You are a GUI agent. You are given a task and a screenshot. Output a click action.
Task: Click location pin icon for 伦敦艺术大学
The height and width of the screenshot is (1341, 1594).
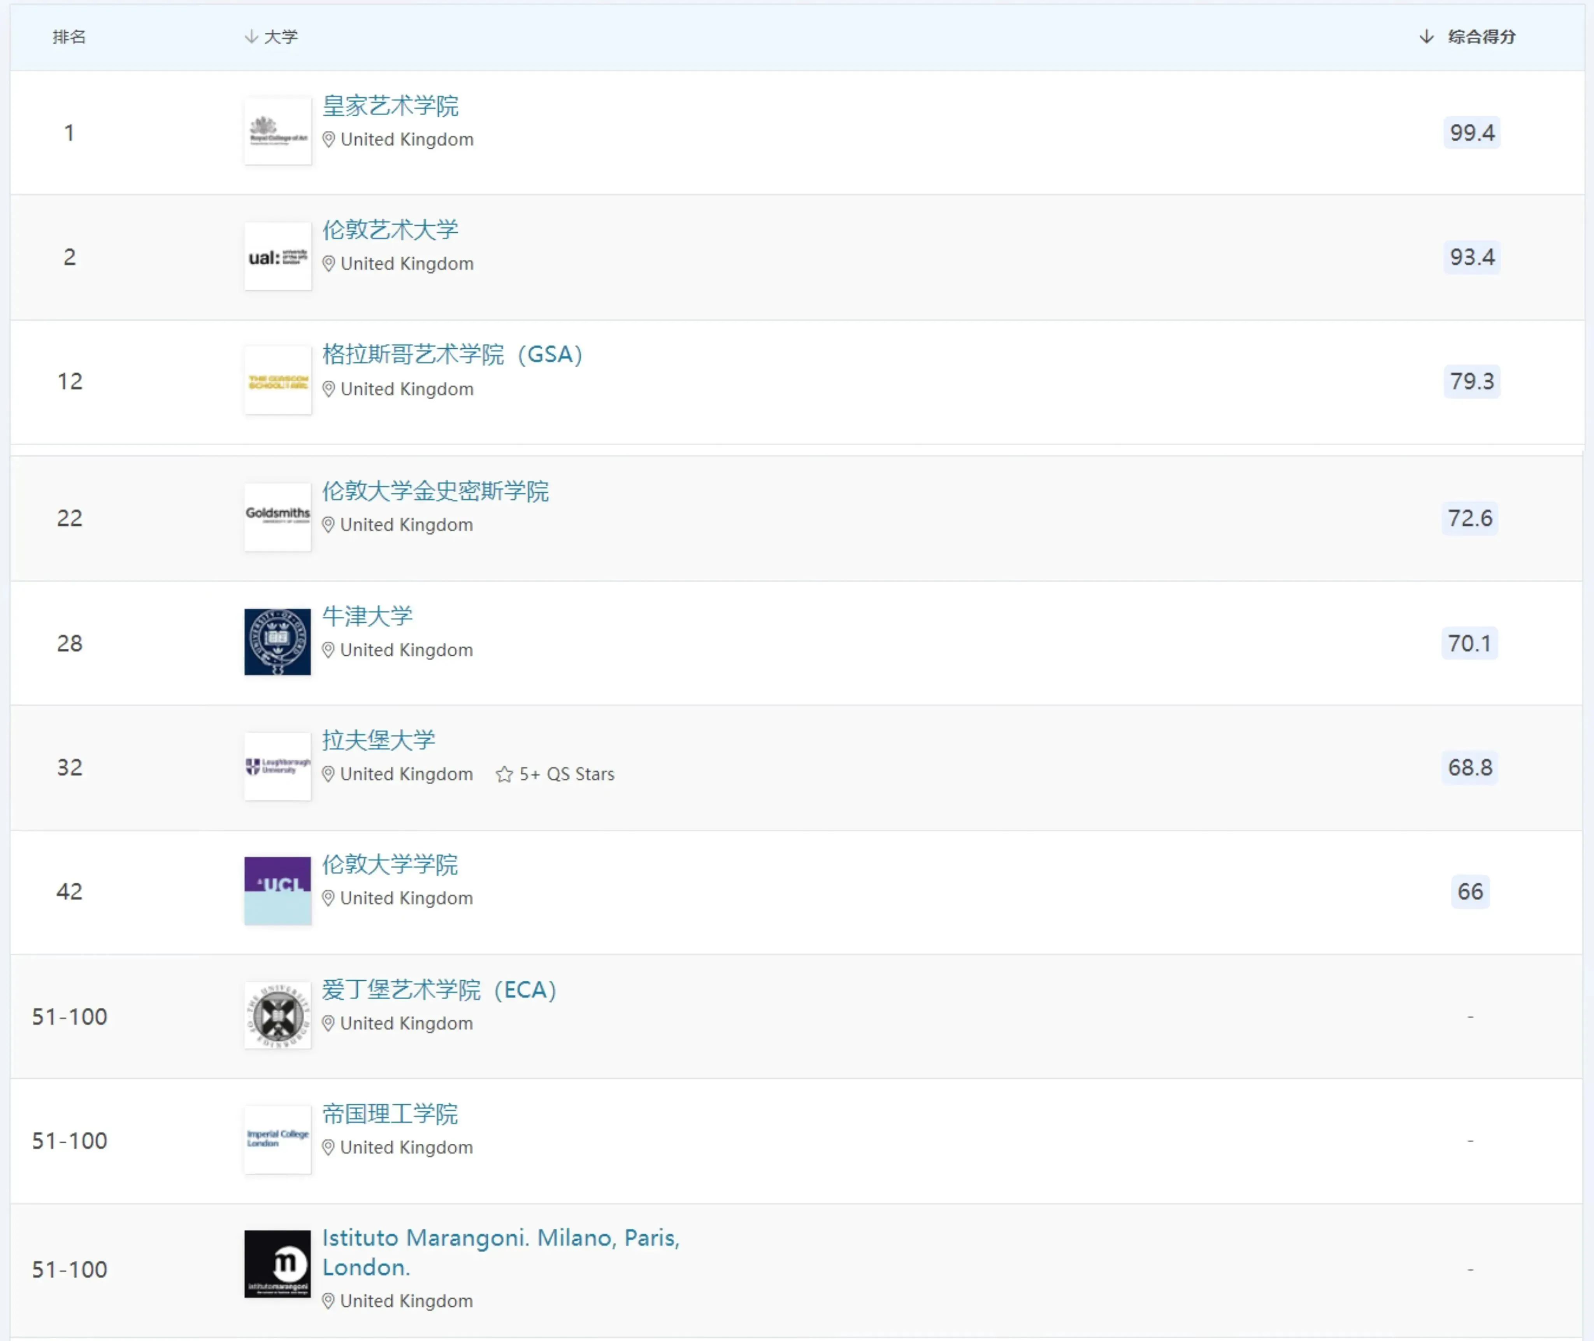pyautogui.click(x=328, y=264)
